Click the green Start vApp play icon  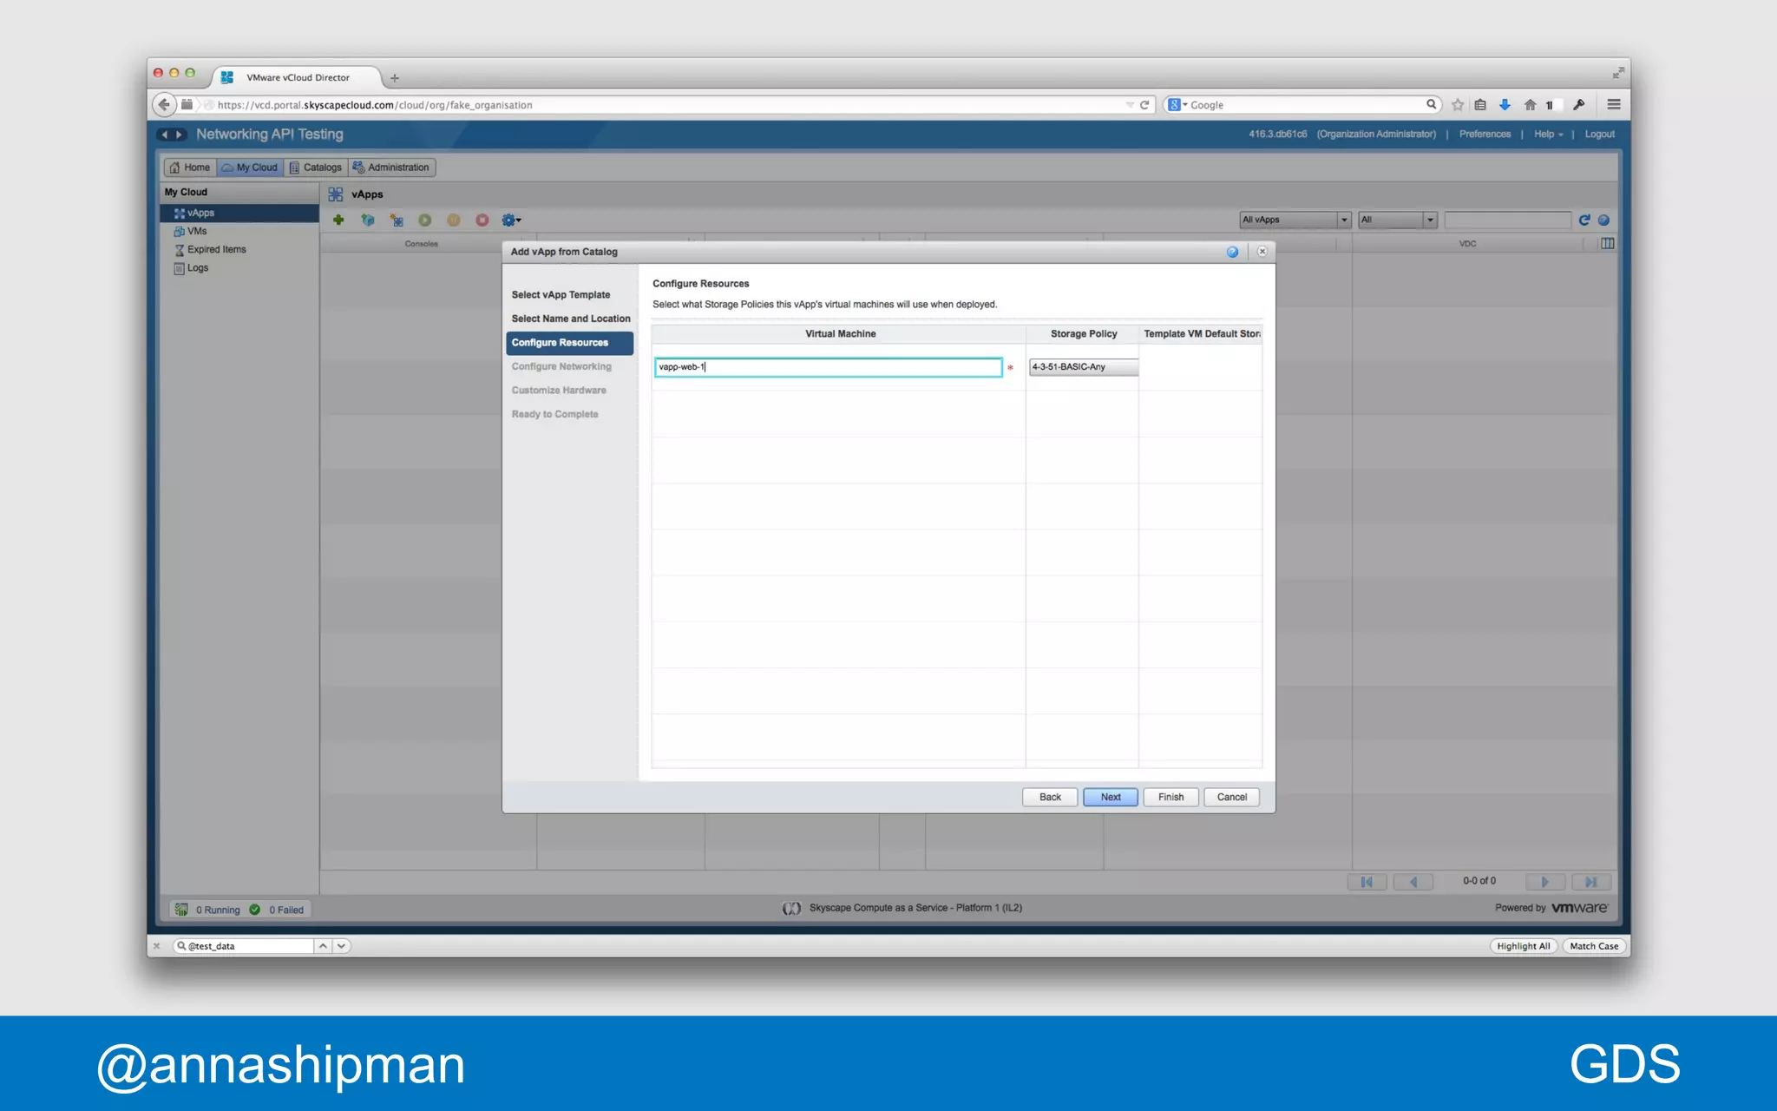(424, 220)
